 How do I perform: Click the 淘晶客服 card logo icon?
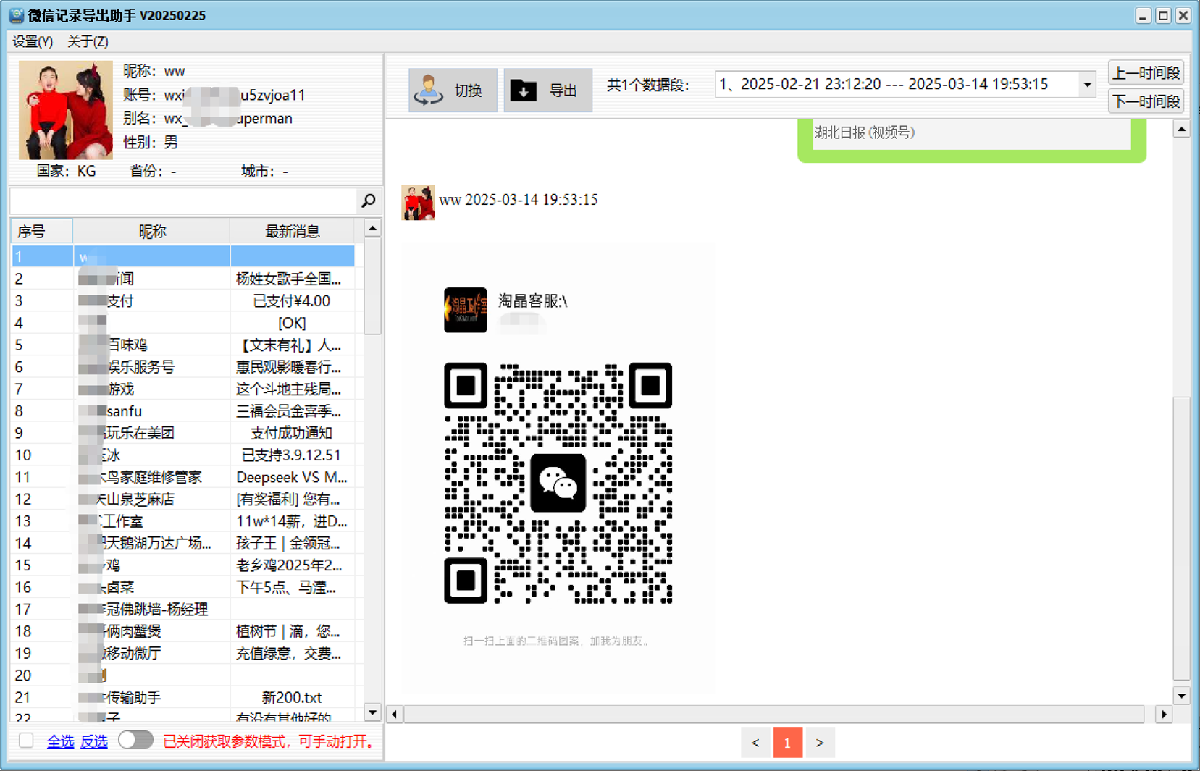(465, 310)
